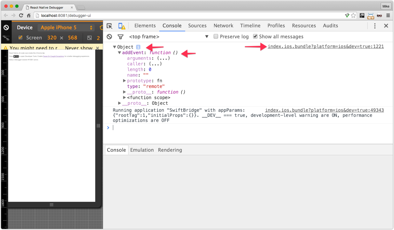Image resolution: width=394 pixels, height=230 pixels.
Task: Click the disable emulation icon beside Device
Action: click(6, 27)
